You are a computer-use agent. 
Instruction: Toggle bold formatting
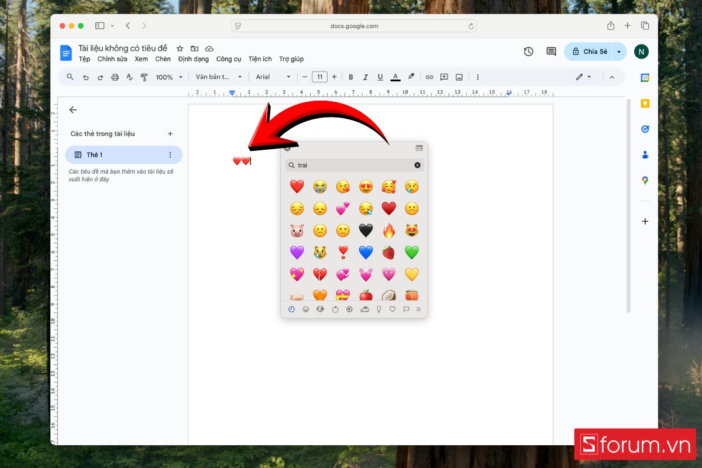(x=350, y=77)
